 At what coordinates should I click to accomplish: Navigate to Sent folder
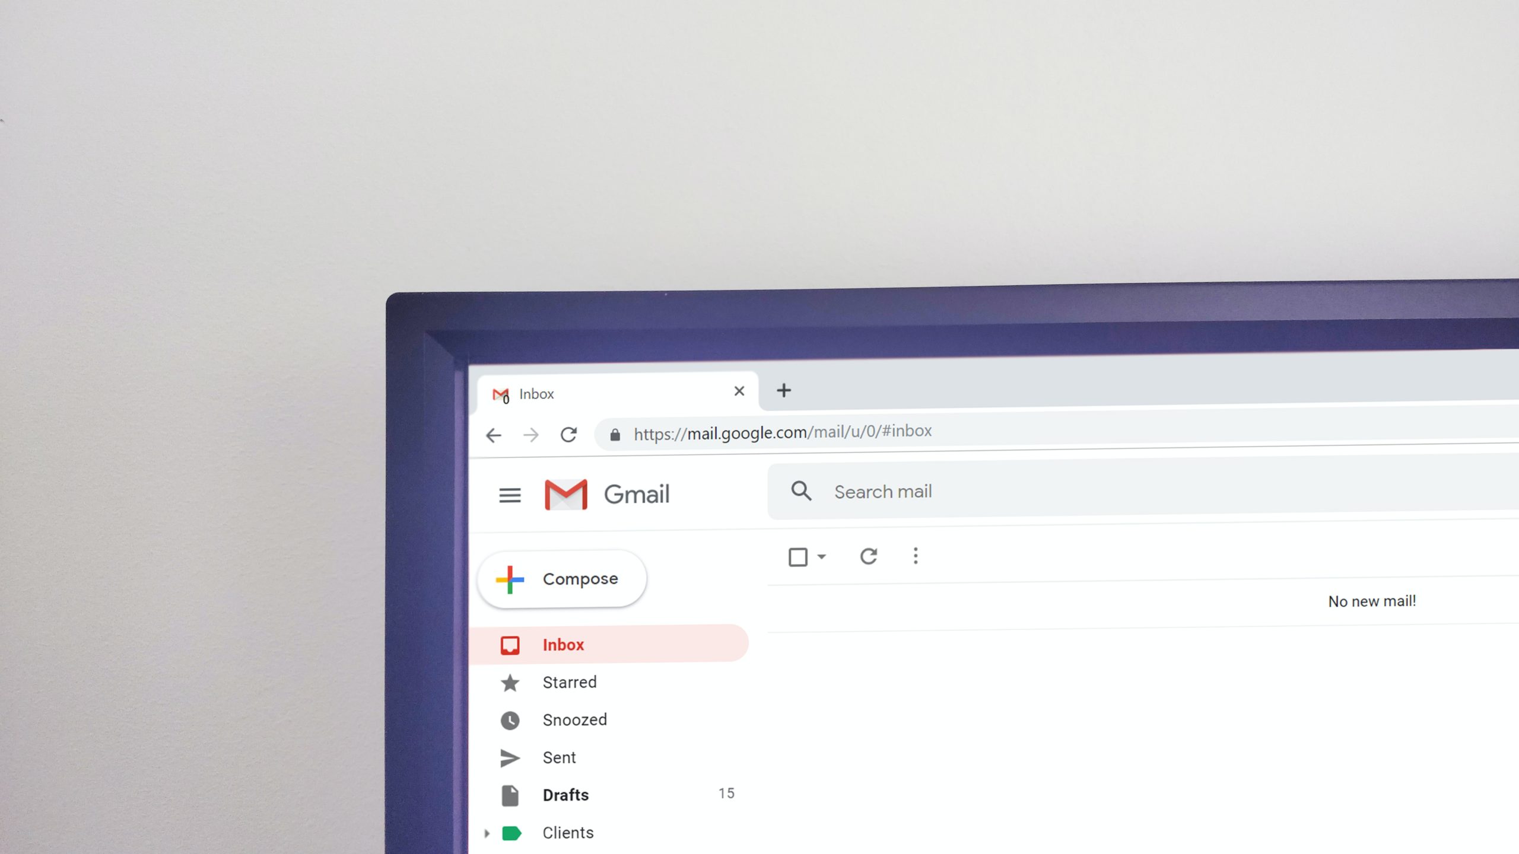558,757
